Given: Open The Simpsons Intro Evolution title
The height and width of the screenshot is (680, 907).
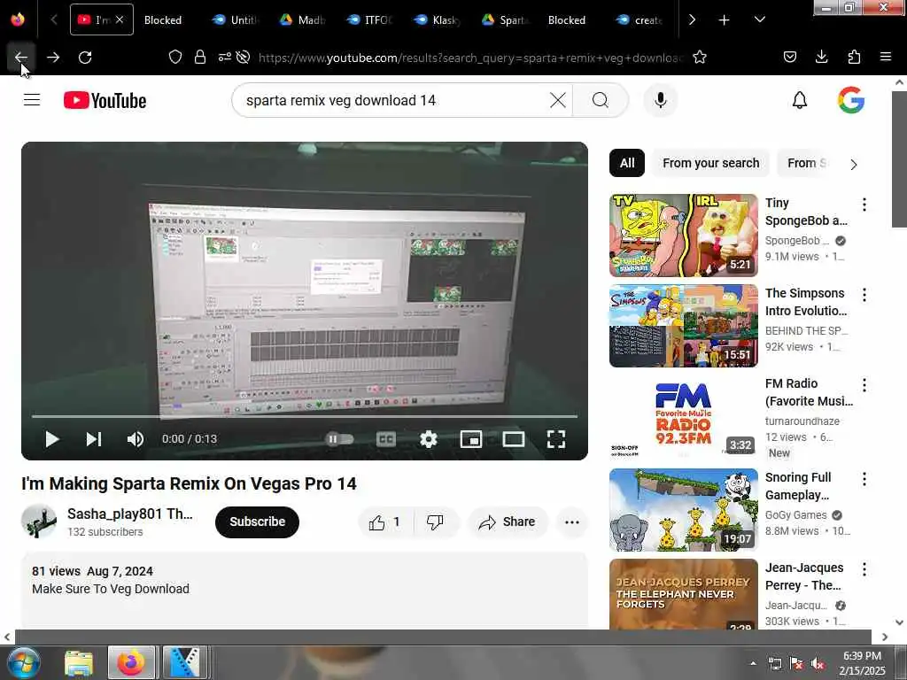Looking at the screenshot, I should click(x=806, y=302).
